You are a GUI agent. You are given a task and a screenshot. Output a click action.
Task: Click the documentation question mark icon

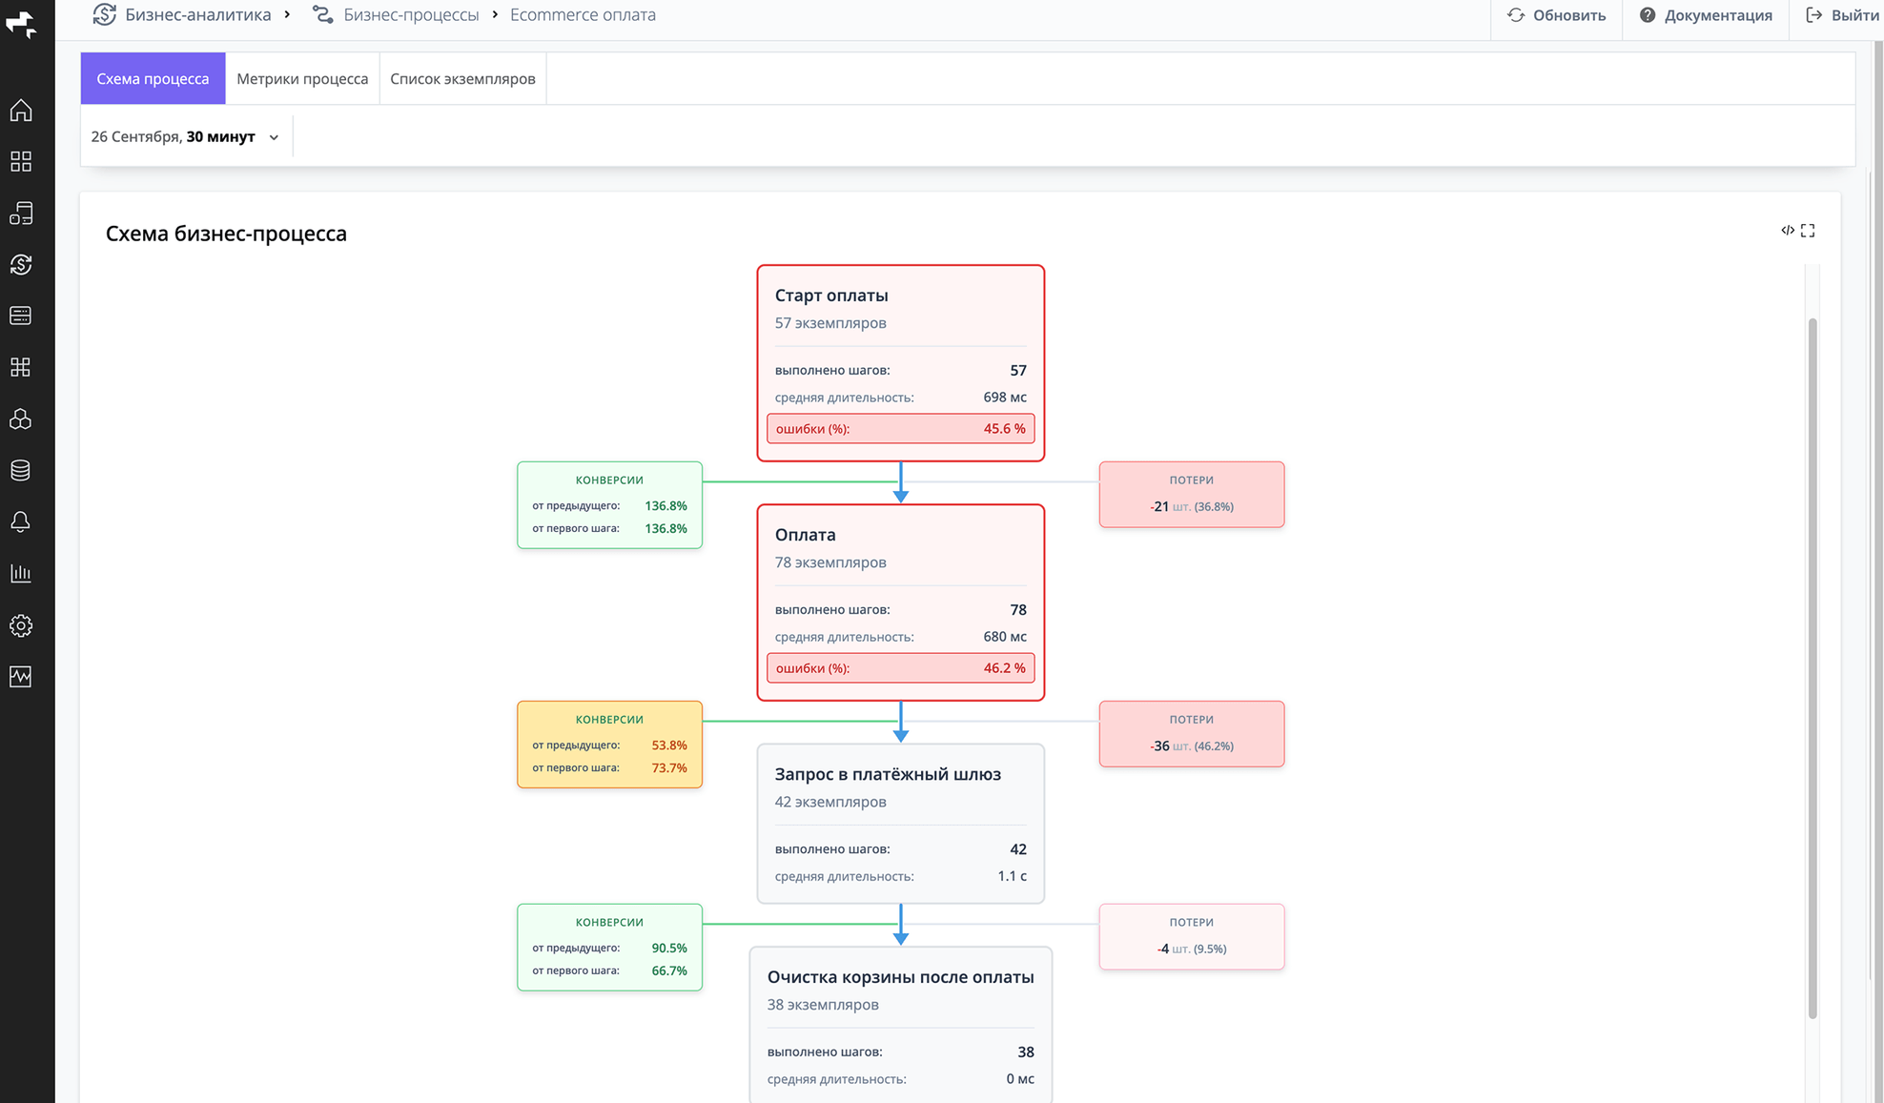1648,15
